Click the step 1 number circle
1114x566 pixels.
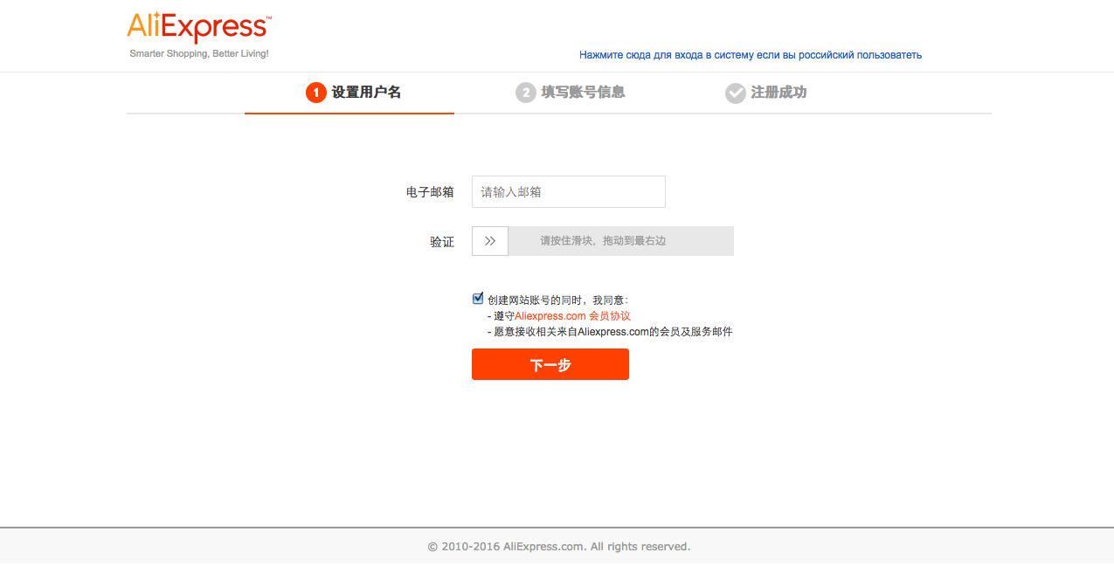point(315,93)
